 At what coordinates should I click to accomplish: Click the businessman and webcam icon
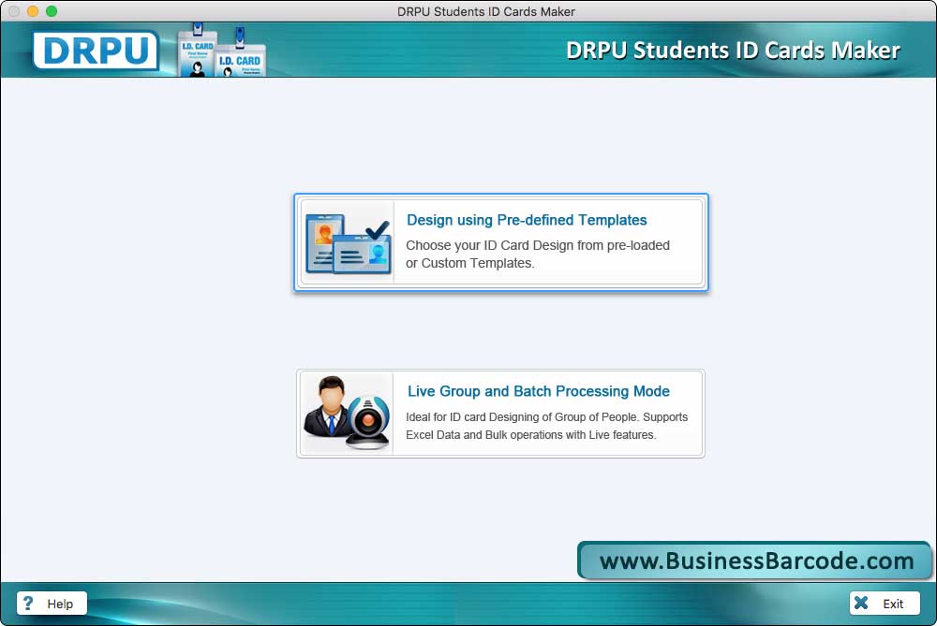click(347, 413)
